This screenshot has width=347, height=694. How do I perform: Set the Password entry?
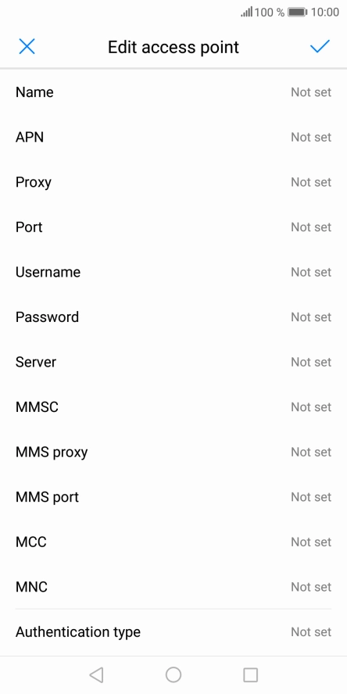click(173, 317)
